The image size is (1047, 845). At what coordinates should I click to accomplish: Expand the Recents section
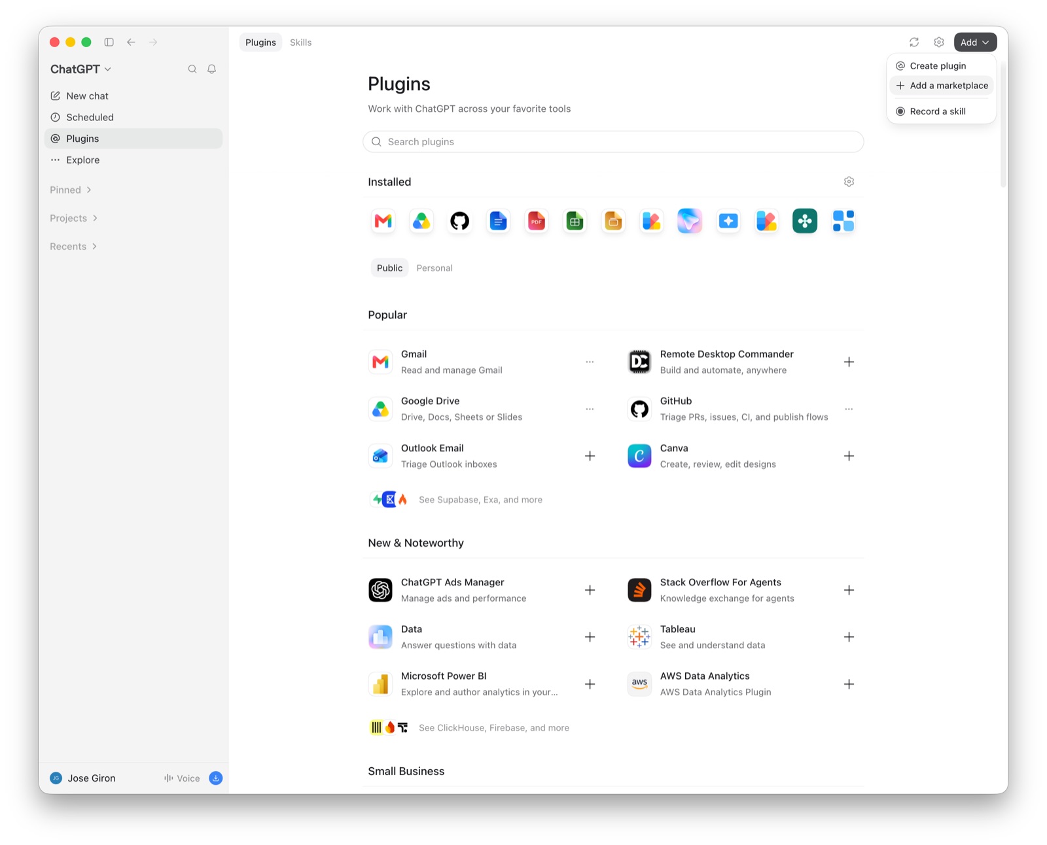tap(73, 246)
